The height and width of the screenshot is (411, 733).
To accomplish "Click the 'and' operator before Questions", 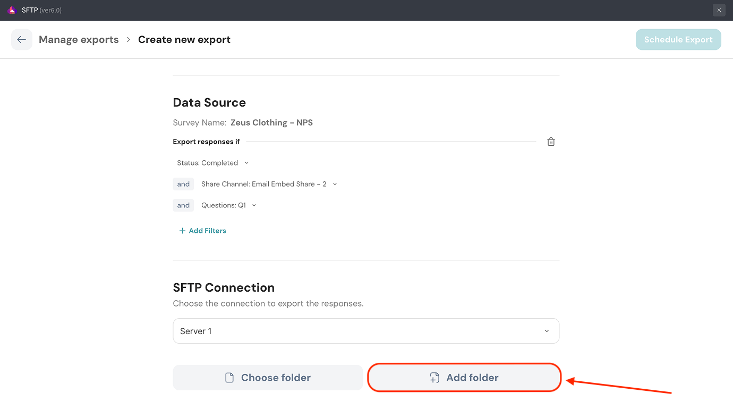I will point(183,205).
